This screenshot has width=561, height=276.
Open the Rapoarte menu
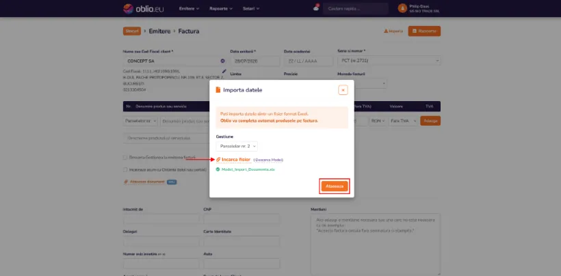[x=221, y=9]
